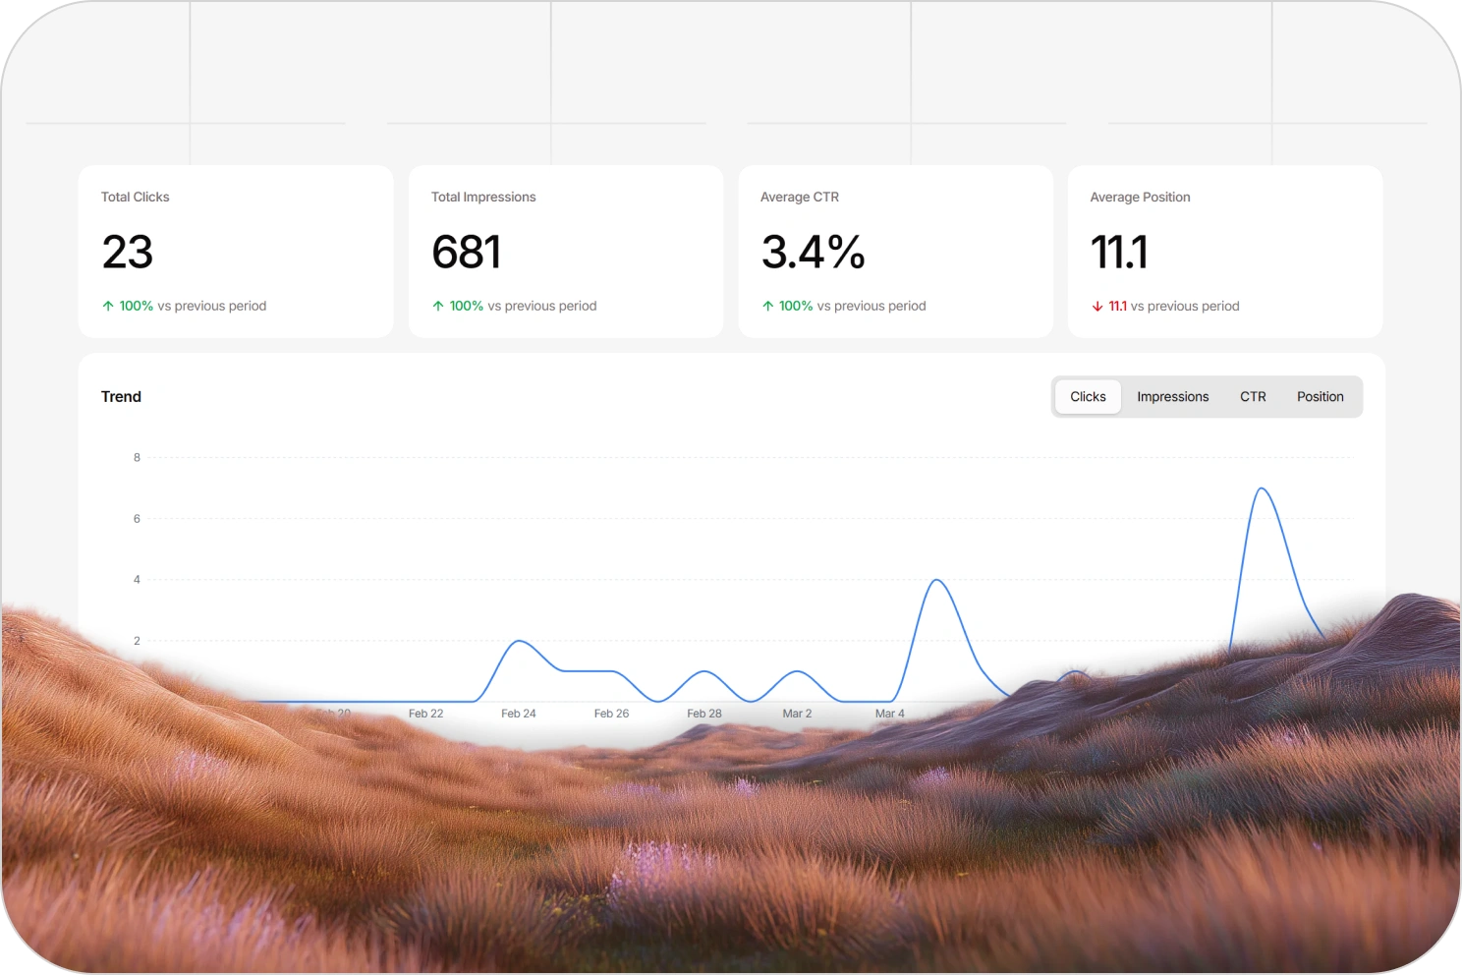1462x975 pixels.
Task: Click the green up arrow on Total Impressions card
Action: click(438, 306)
